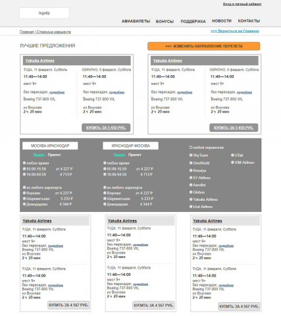Click КУПИТЬ ЗА 5 450 РУБ in left offer card
The height and width of the screenshot is (316, 281).
coord(106,128)
